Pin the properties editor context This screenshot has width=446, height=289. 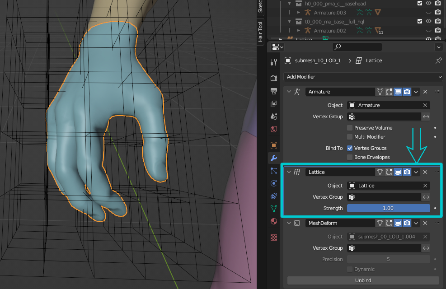(x=438, y=61)
